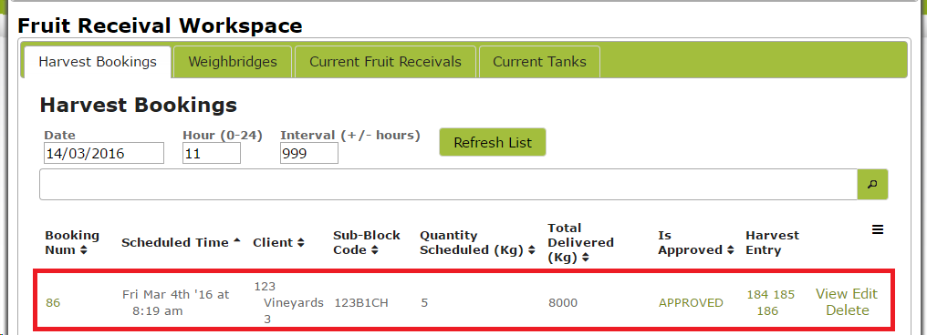927x335 pixels.
Task: Open harvest entry 184 link
Action: (757, 294)
